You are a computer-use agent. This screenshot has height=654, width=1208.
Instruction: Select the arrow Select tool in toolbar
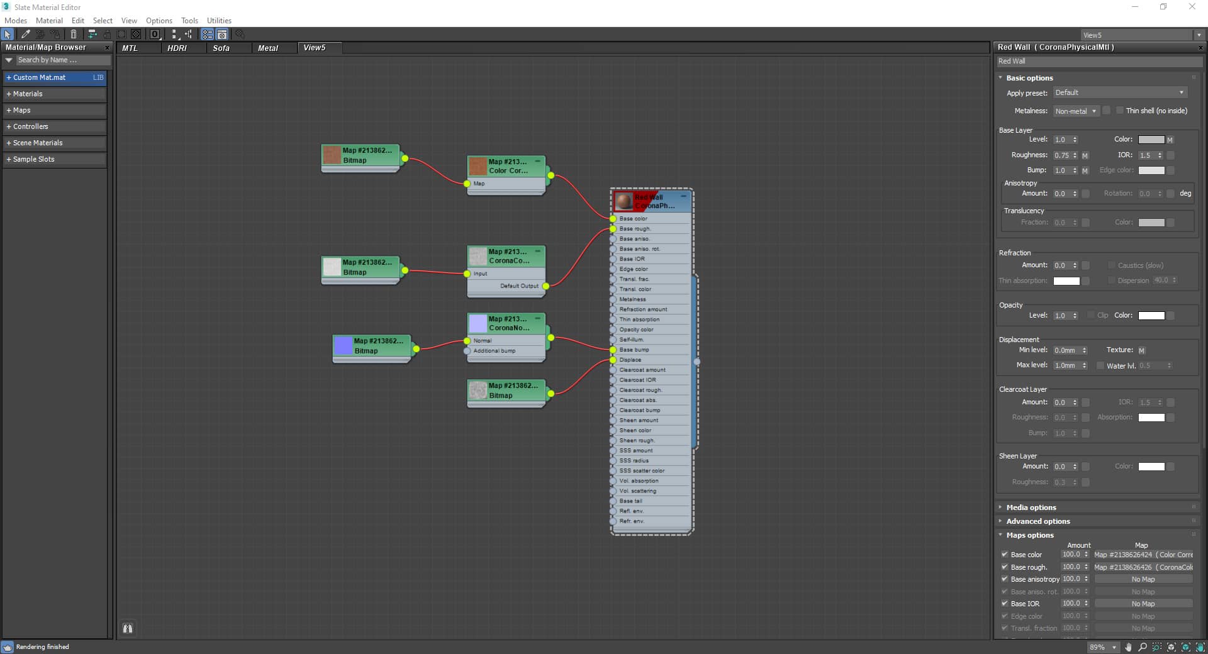point(8,35)
